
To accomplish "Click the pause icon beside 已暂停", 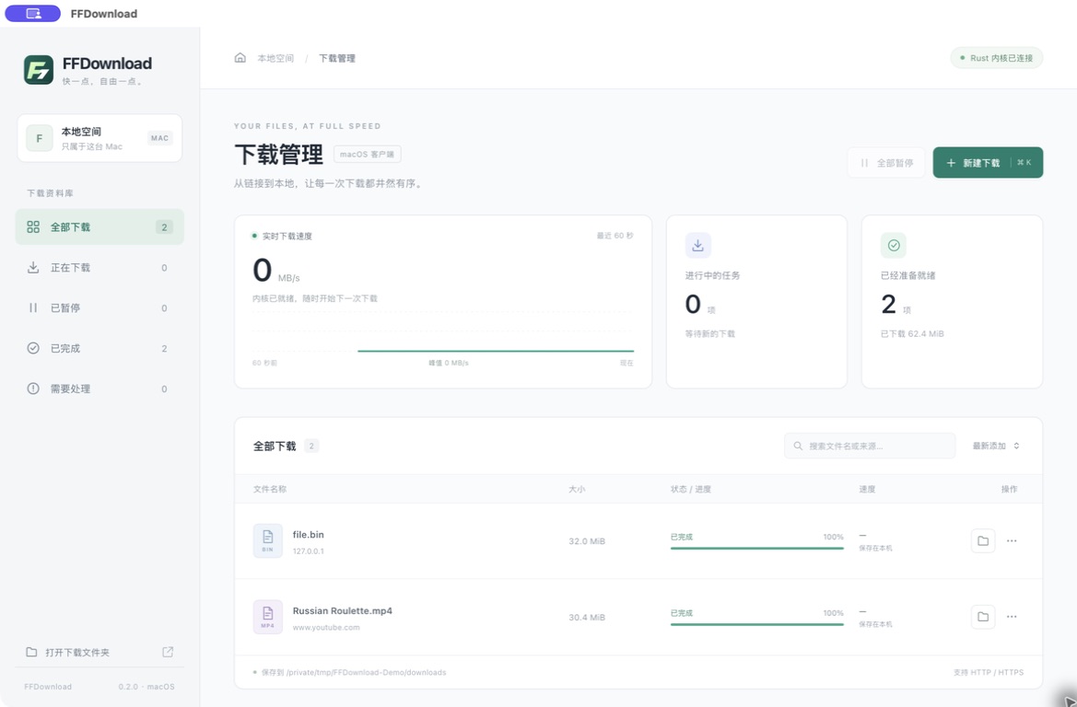I will click(33, 308).
